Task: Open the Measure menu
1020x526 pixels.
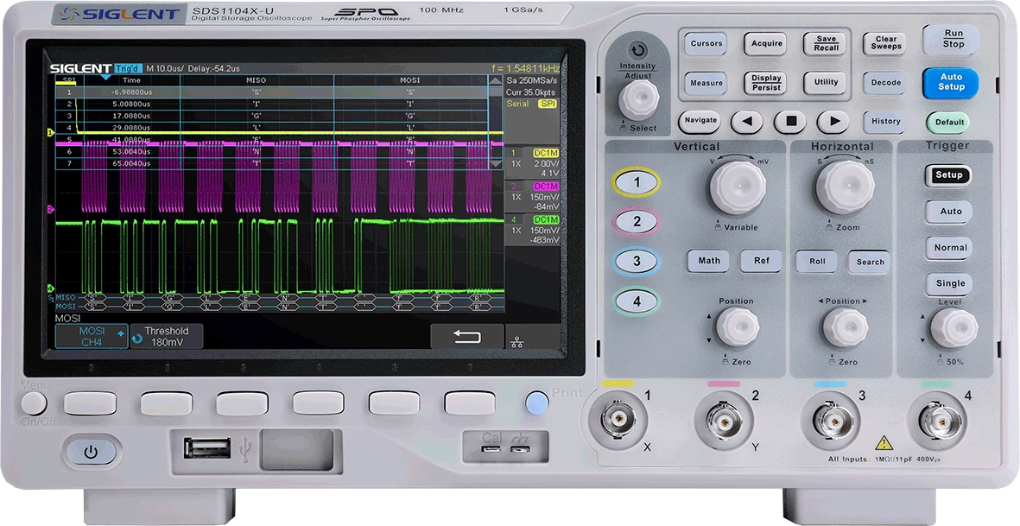Action: [706, 83]
